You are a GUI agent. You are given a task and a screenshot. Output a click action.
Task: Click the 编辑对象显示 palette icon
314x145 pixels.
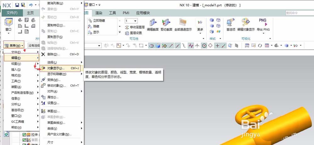246,22
